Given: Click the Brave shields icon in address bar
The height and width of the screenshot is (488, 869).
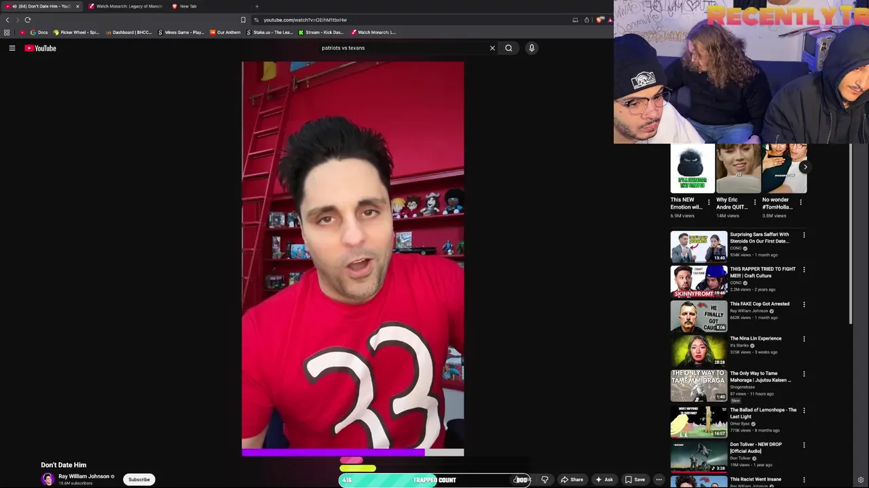Looking at the screenshot, I should (x=599, y=20).
